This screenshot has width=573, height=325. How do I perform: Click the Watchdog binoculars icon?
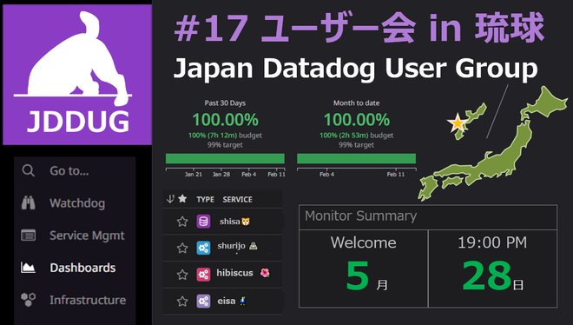tap(28, 202)
